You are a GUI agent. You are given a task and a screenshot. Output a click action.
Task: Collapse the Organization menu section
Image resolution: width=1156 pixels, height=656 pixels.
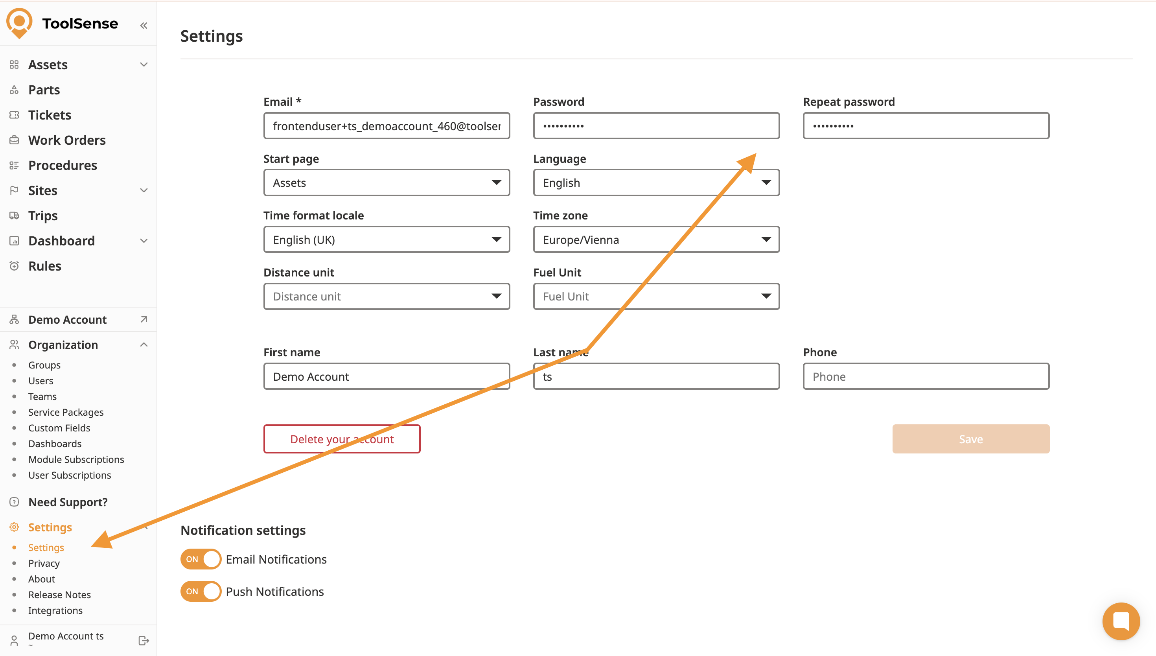[x=144, y=345]
